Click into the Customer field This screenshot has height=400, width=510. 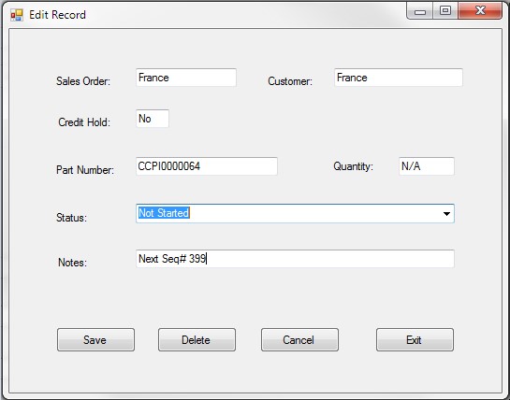tap(399, 78)
